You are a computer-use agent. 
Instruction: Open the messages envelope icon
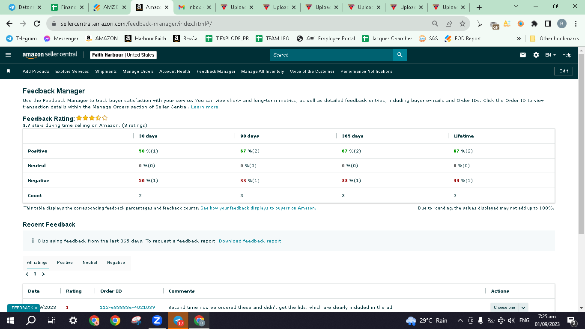(523, 55)
